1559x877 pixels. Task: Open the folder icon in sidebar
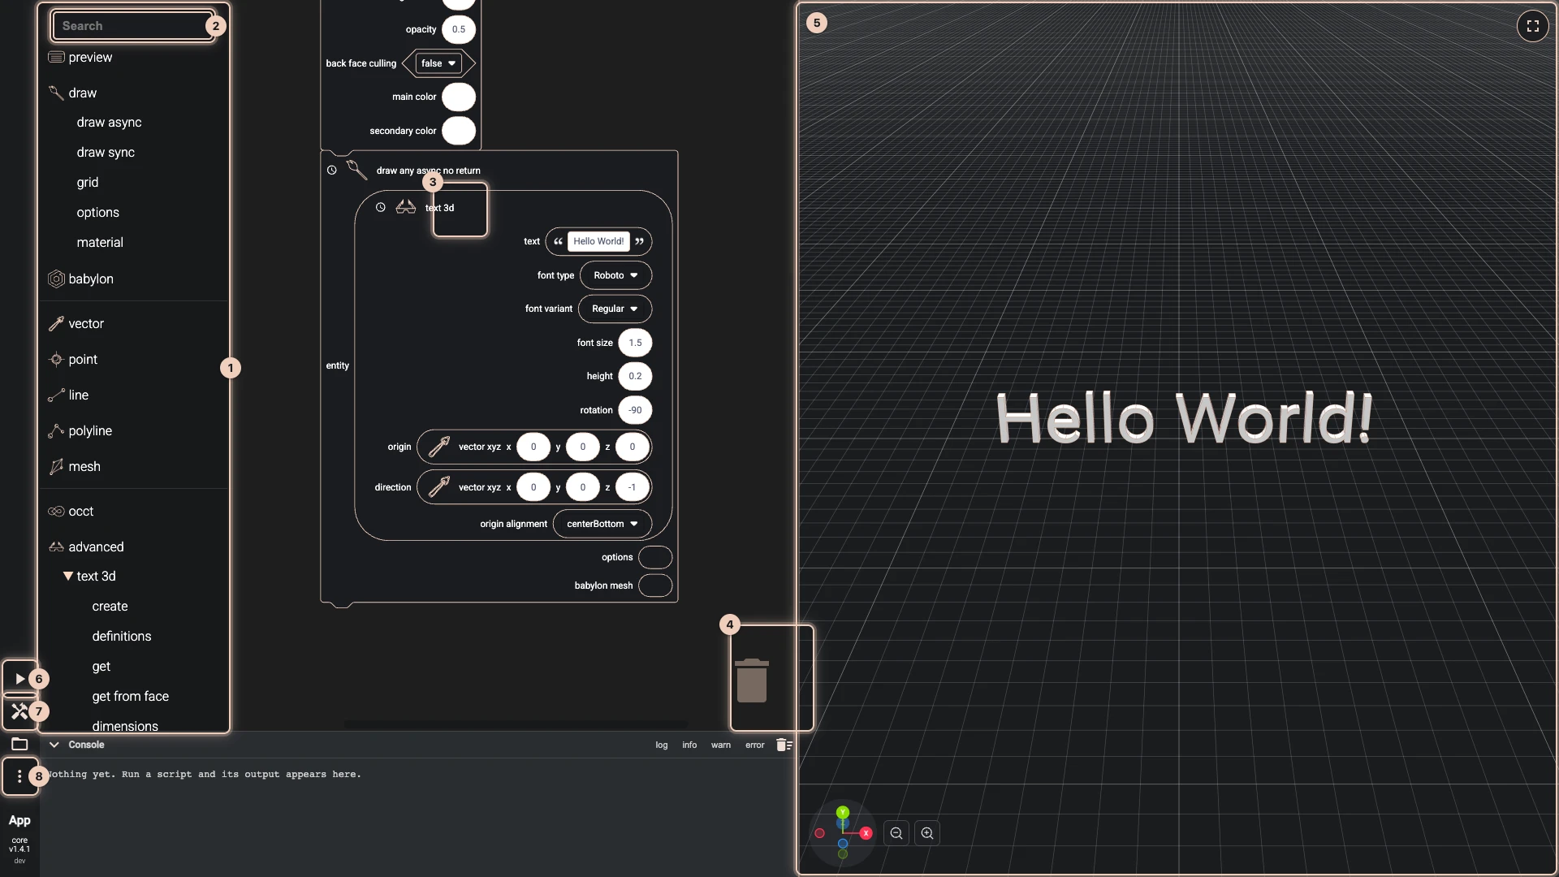[19, 745]
